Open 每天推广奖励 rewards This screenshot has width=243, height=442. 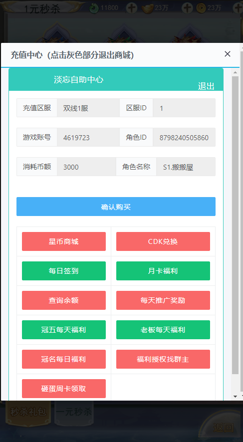(x=163, y=300)
